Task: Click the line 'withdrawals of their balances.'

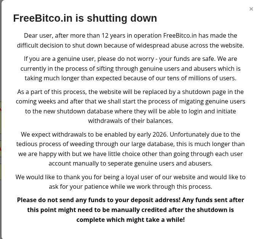Action: point(130,121)
